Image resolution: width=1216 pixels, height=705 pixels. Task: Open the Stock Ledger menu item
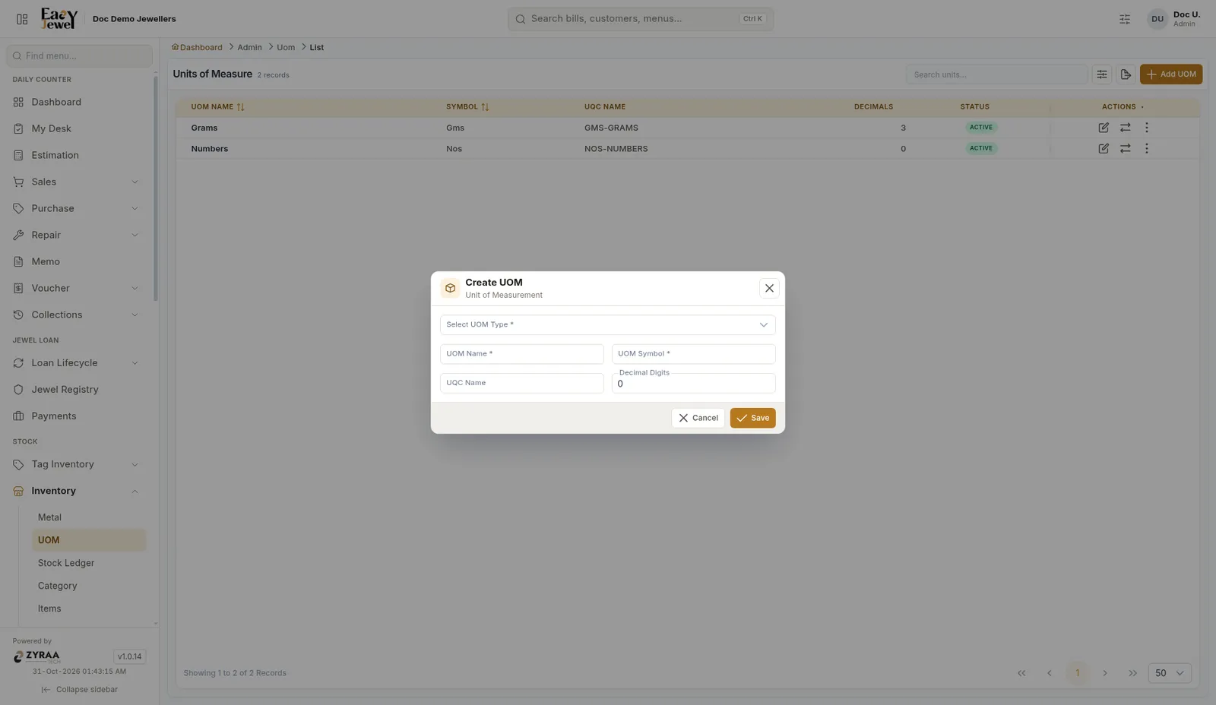[x=66, y=563]
